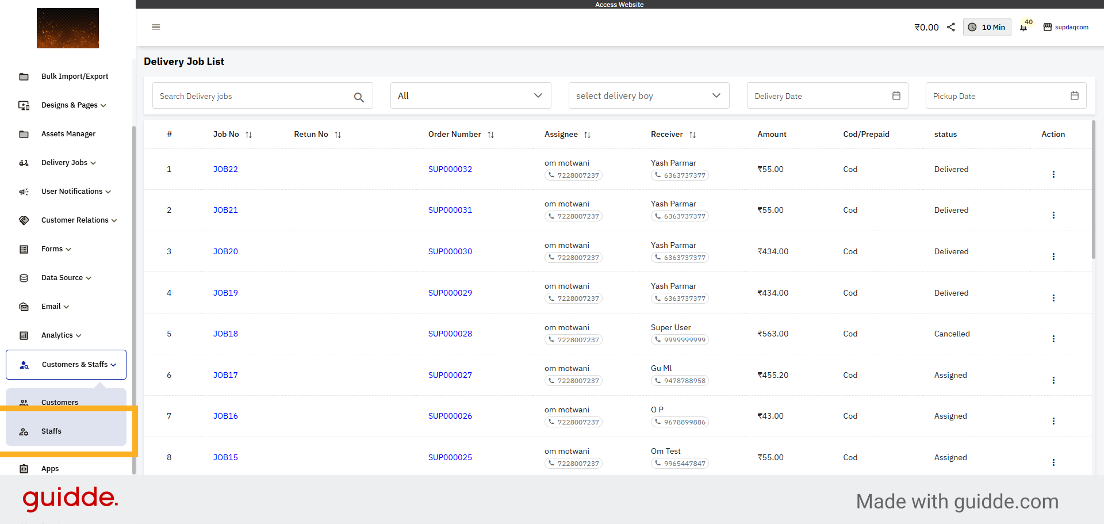
Task: Click the Designs & Pages monitor icon
Action: coord(24,105)
